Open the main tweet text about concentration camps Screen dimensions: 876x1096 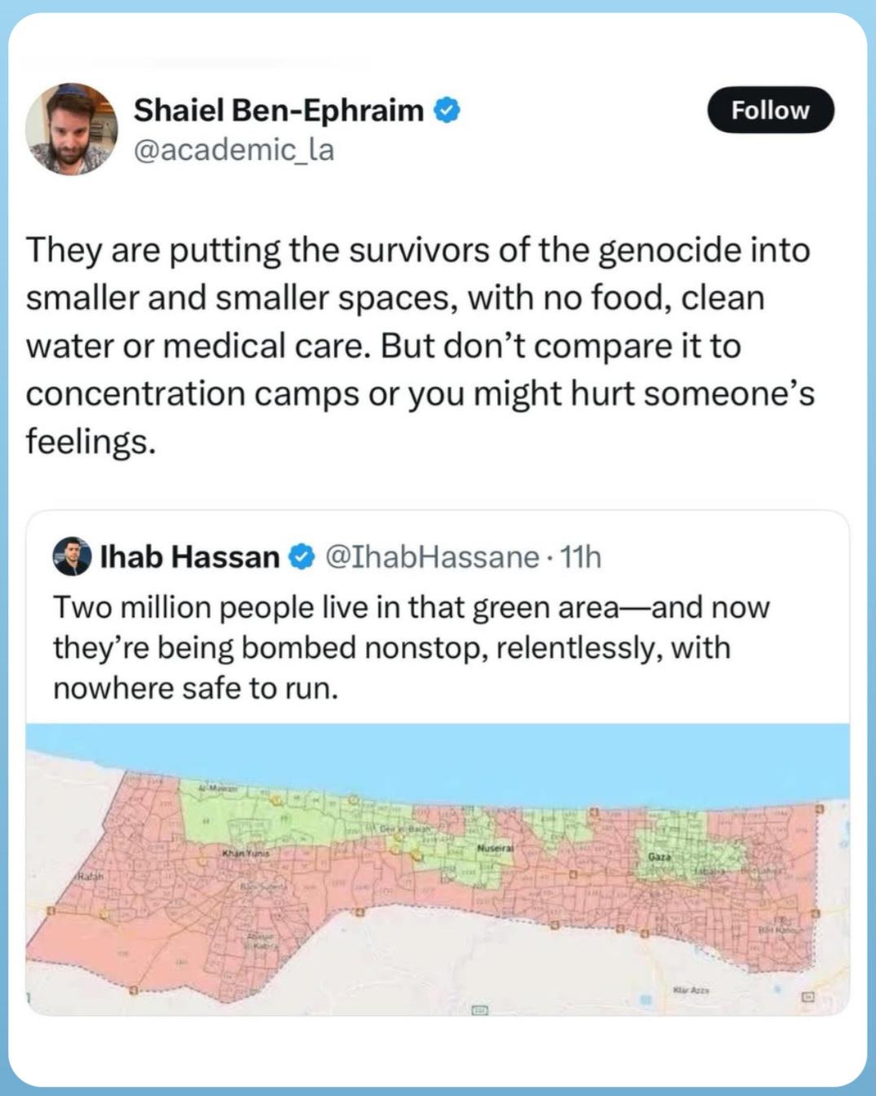click(420, 345)
